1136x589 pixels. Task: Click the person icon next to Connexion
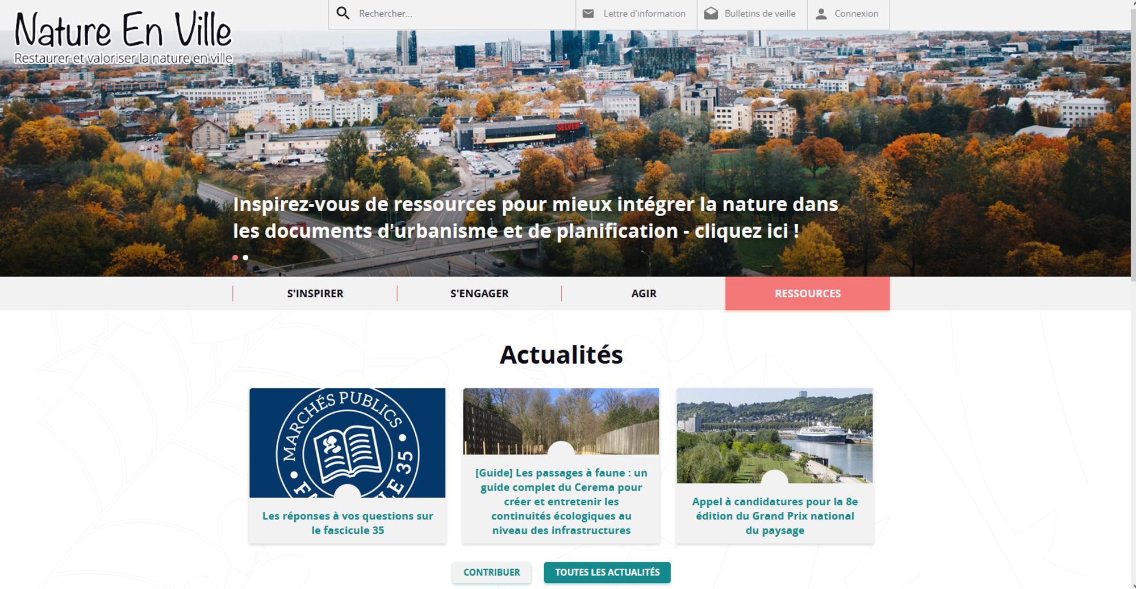pyautogui.click(x=821, y=14)
